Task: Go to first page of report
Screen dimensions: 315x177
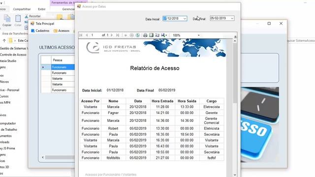Action: click(81, 35)
